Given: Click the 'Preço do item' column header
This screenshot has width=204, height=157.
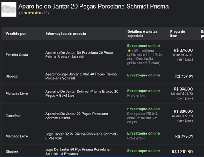Looking at the screenshot, I should point(177,34).
